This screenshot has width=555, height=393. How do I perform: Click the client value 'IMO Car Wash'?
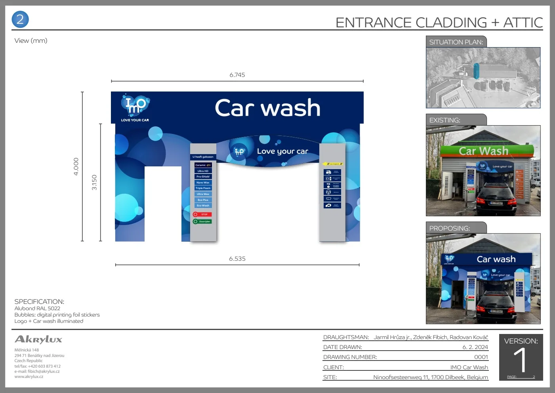[469, 367]
